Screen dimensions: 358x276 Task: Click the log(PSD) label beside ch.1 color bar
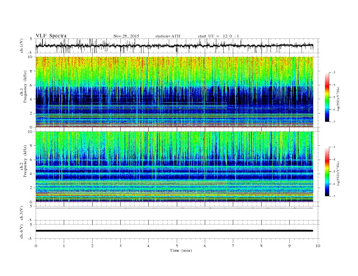pyautogui.click(x=339, y=99)
